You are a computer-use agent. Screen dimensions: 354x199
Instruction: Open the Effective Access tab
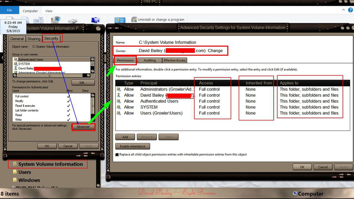point(175,60)
